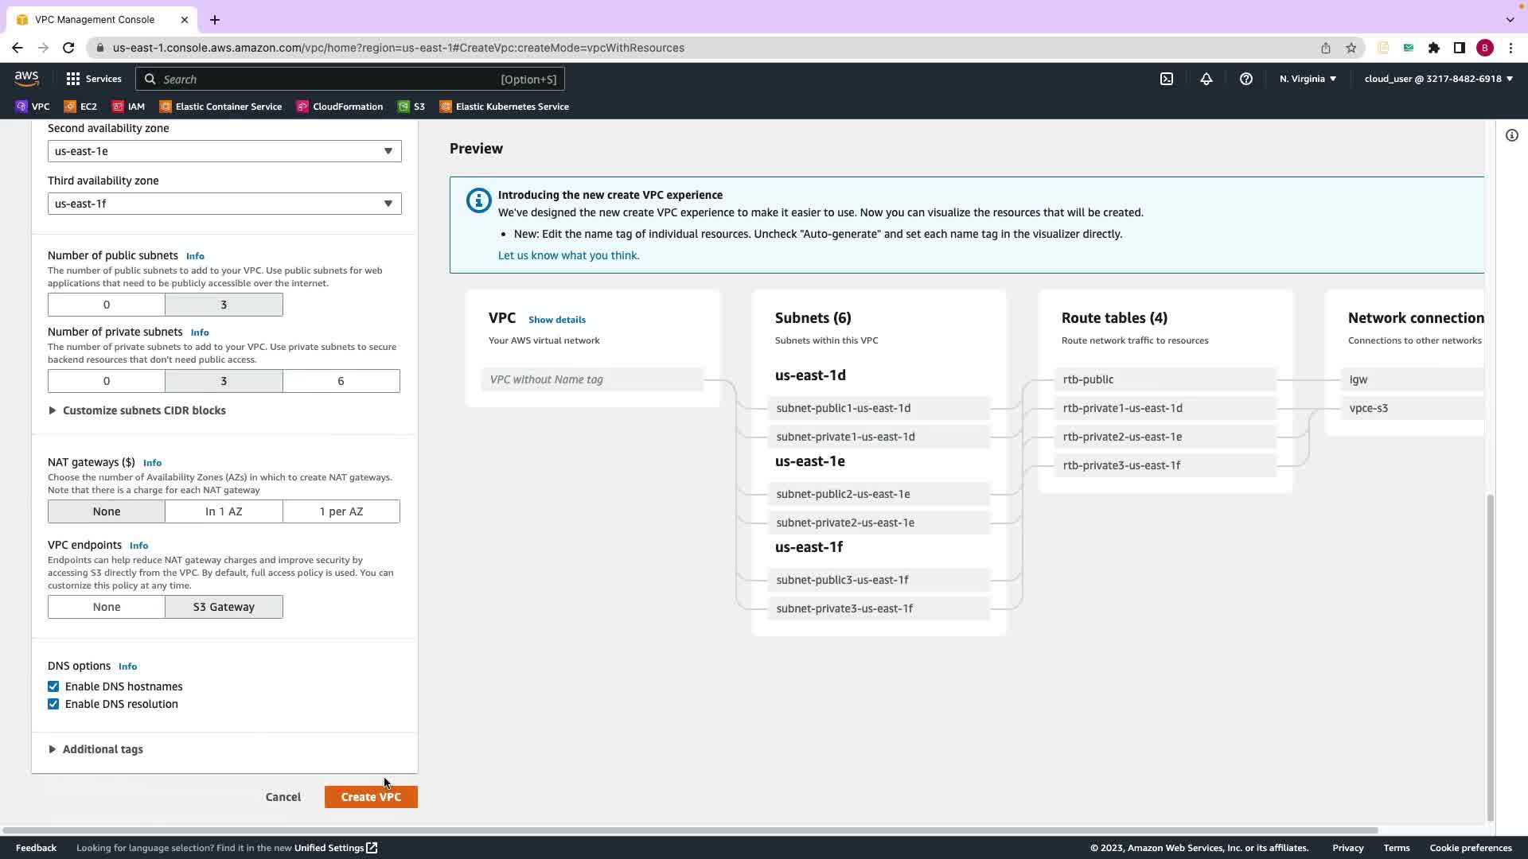This screenshot has height=859, width=1528.
Task: Uncheck Enable DNS resolution
Action: pos(53,704)
